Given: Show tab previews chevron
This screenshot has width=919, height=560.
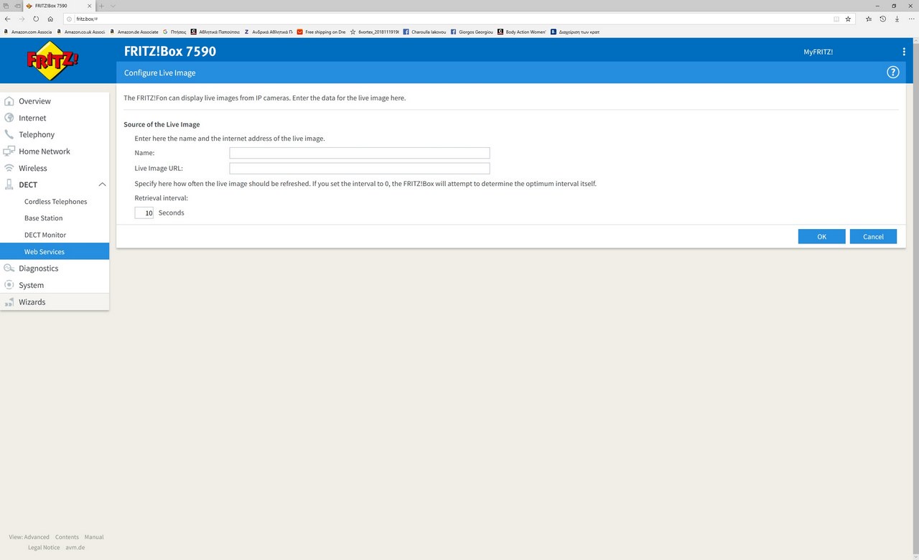Looking at the screenshot, I should pyautogui.click(x=113, y=6).
